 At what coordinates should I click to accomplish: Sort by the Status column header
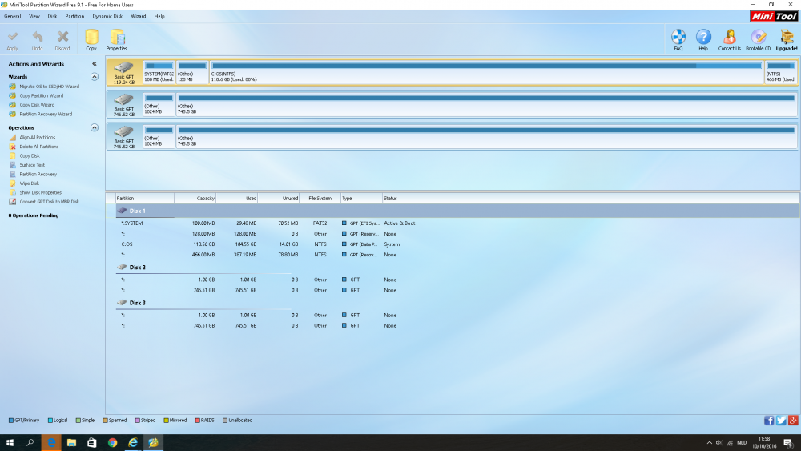(x=591, y=198)
